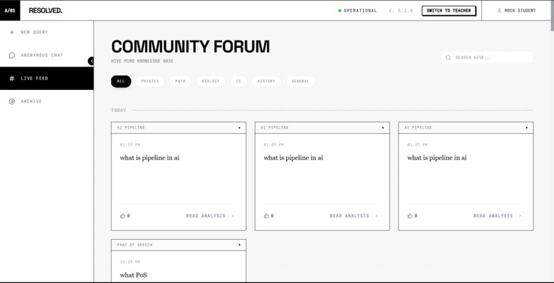Click the 'OPERATIONAL' status text
The width and height of the screenshot is (554, 283).
pos(360,10)
